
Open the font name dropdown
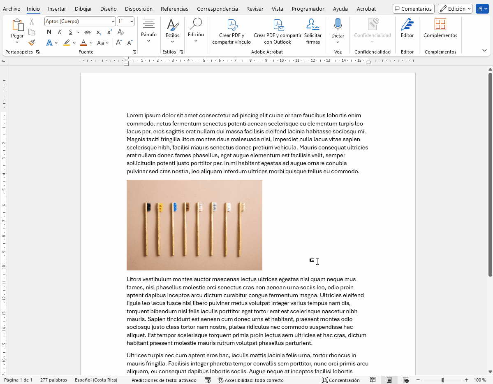tap(113, 21)
